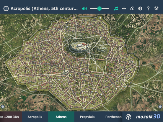Image resolution: width=163 pixels, height=122 pixels.
Task: Click the round button at lower left
Action: tap(3, 107)
